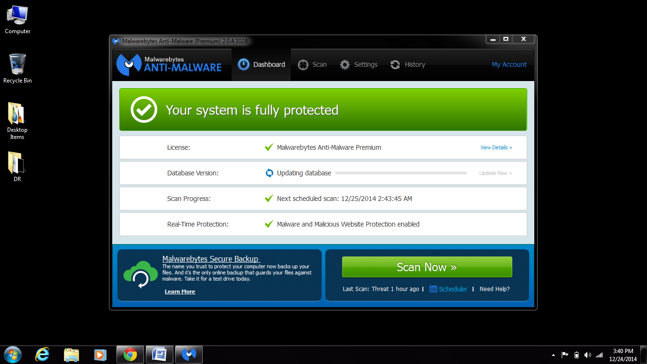Click the white checkmark circle in green banner
This screenshot has height=364, width=647.
[x=144, y=109]
